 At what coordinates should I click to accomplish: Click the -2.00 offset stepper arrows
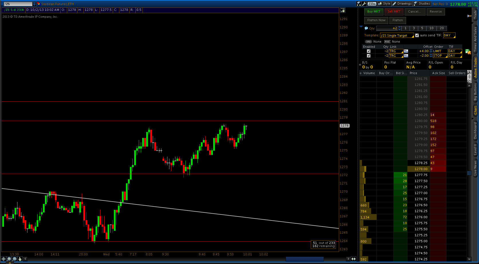tap(431, 56)
